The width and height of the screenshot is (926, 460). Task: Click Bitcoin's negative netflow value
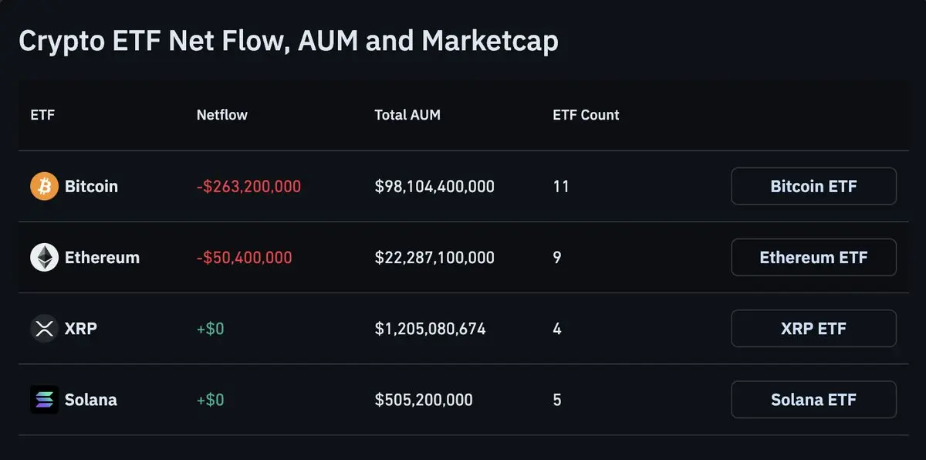pyautogui.click(x=248, y=187)
